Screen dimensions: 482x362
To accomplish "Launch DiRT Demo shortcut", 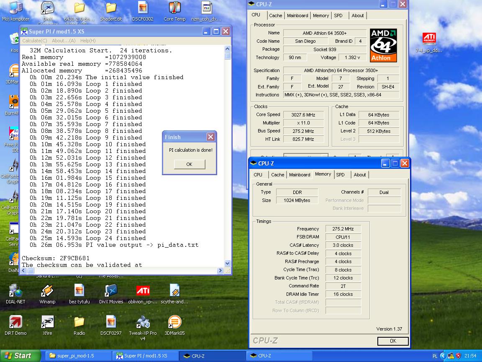I will point(15,325).
